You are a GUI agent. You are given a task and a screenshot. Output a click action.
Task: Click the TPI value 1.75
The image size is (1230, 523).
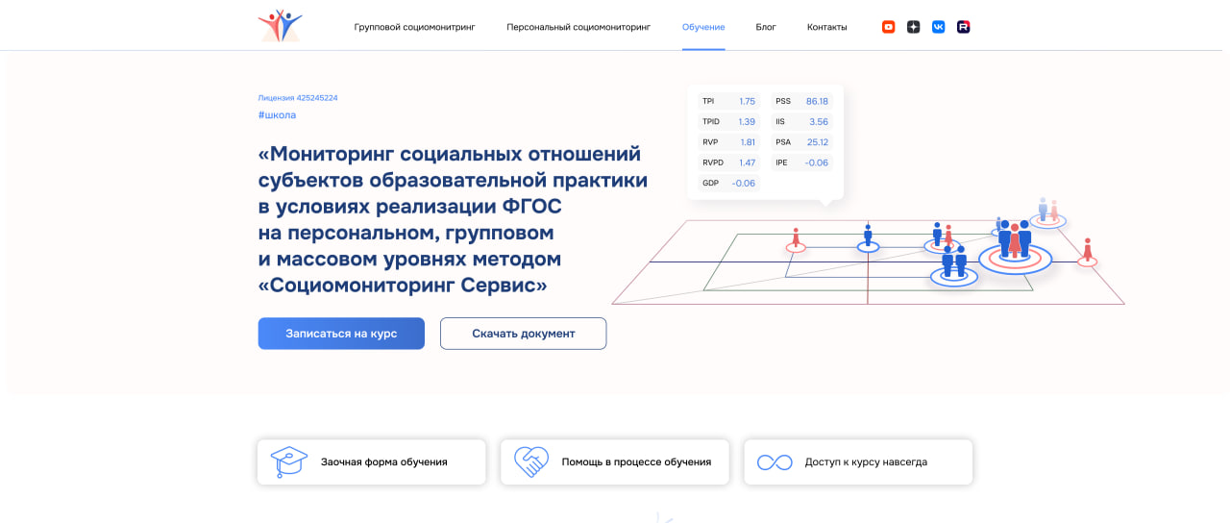tap(747, 101)
